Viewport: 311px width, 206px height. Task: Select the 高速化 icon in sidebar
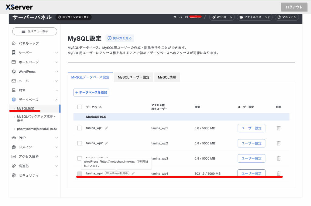point(14,166)
